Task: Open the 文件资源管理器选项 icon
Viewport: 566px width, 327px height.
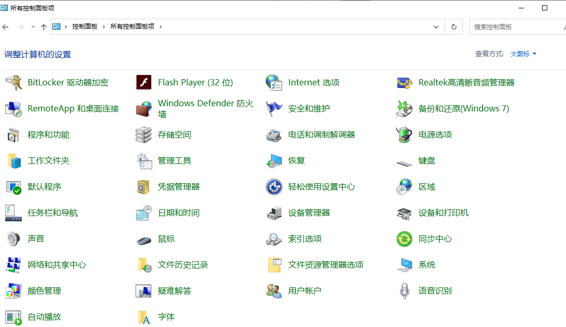Action: coord(275,265)
